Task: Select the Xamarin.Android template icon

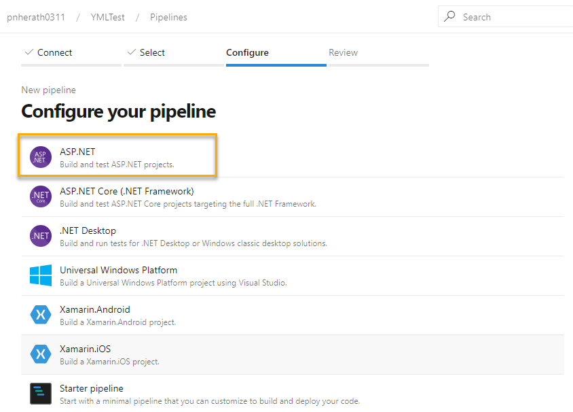Action: click(x=40, y=315)
